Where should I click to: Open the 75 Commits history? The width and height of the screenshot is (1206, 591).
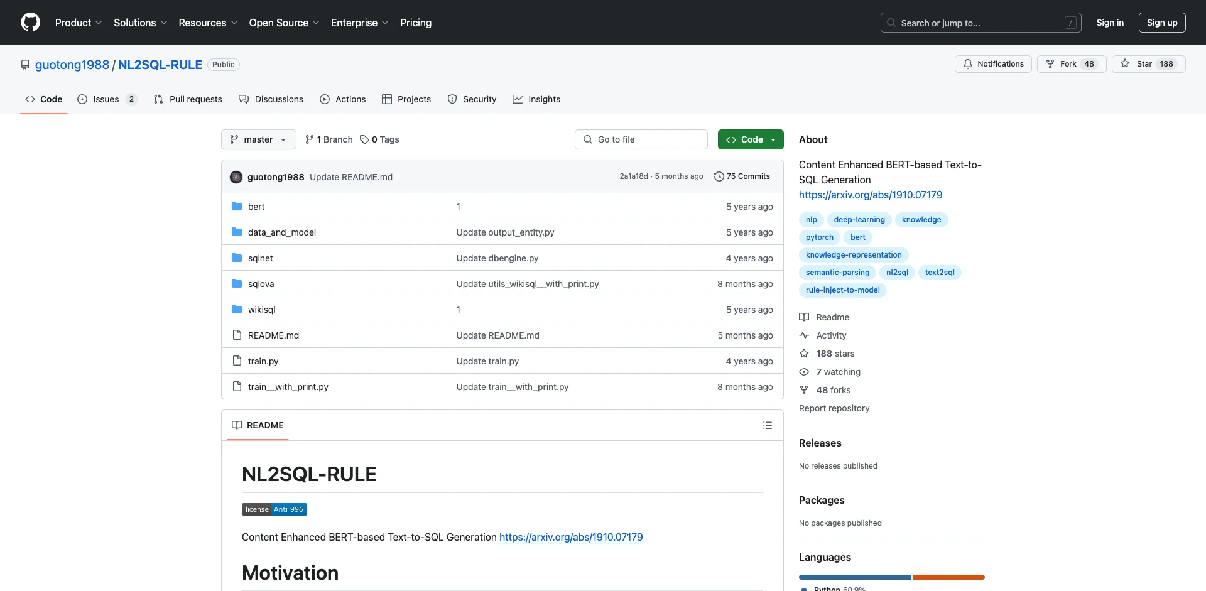click(742, 176)
